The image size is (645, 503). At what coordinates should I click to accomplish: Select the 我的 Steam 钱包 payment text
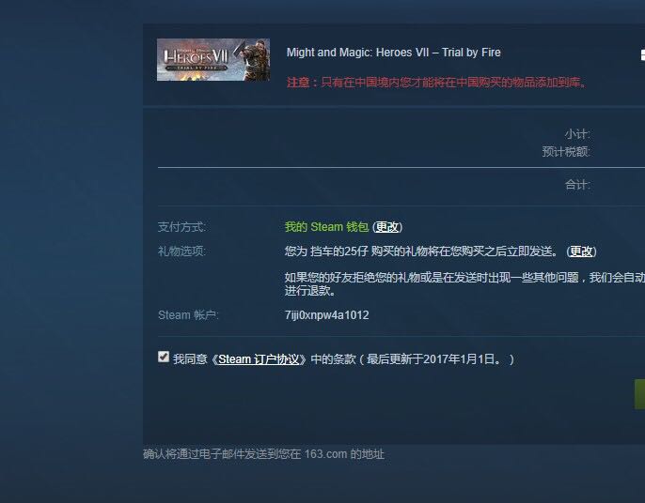coord(326,227)
